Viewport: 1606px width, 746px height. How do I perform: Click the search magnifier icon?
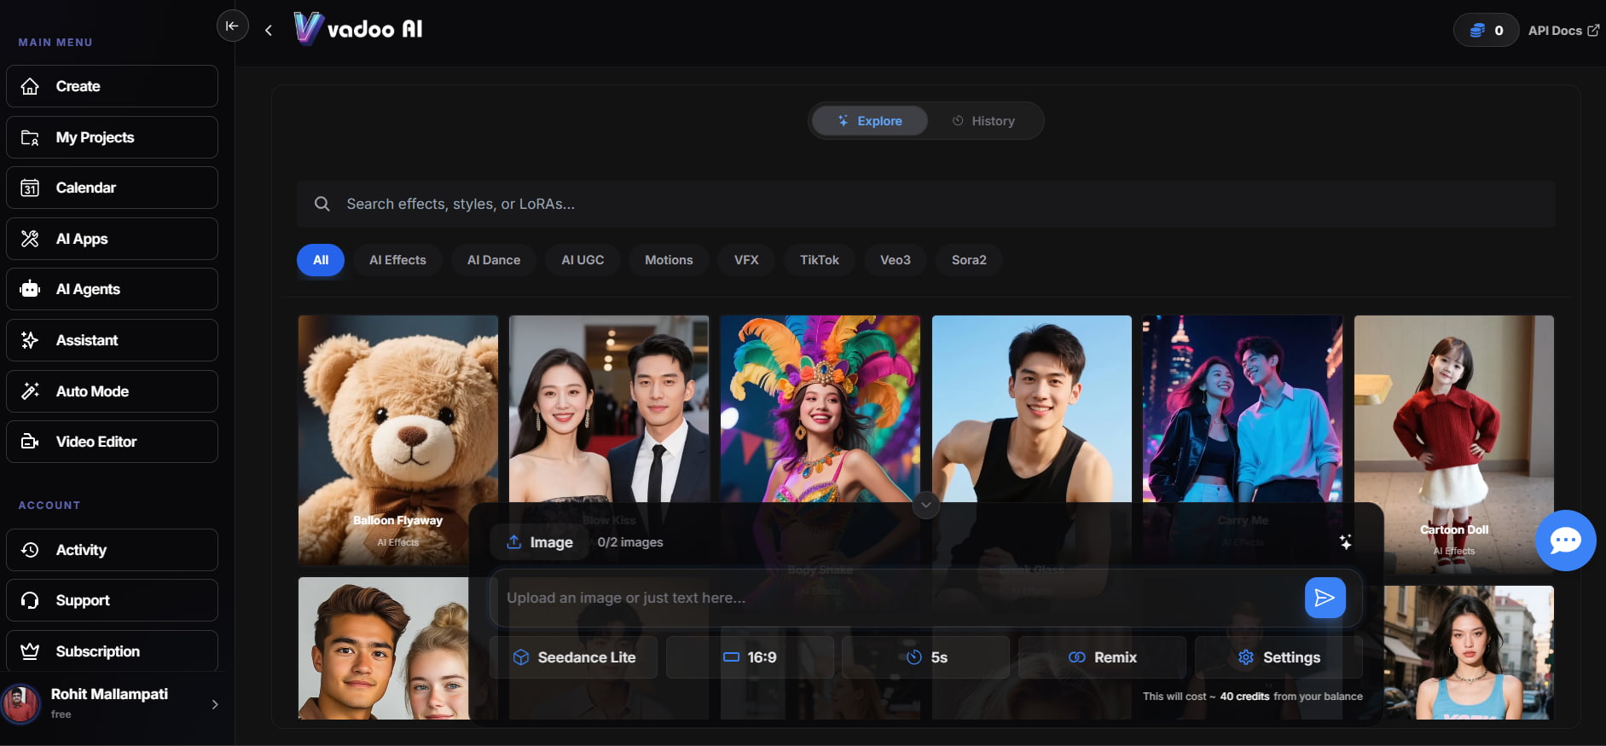[x=322, y=204]
